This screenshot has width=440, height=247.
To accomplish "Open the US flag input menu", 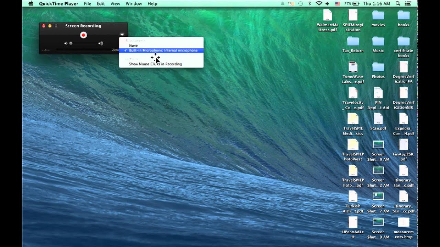I will point(337,3).
